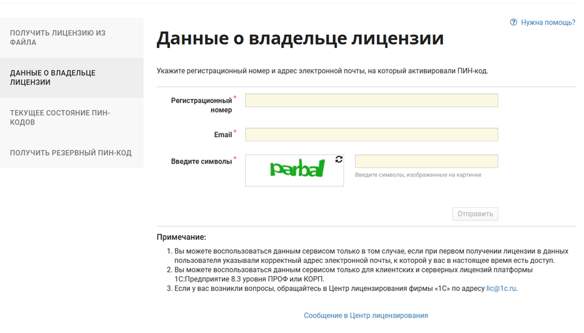Refresh the captcha image
Screen dimensions: 584x333
[339, 159]
